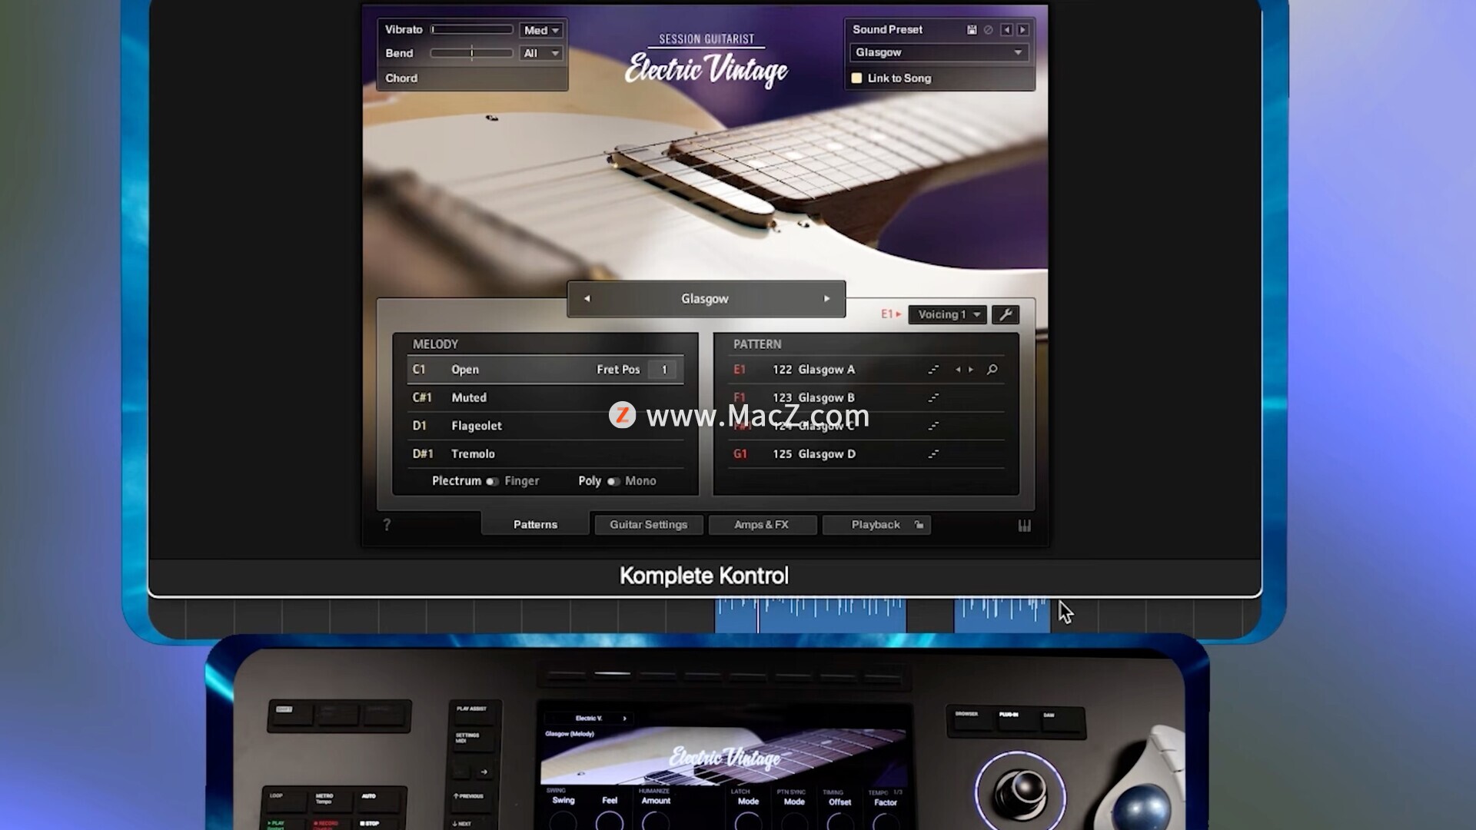This screenshot has height=830, width=1476.
Task: Select the C#1 Muted melody articulation
Action: (x=545, y=398)
